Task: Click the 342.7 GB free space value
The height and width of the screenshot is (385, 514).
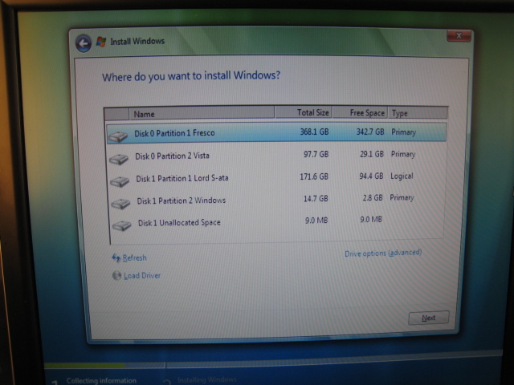Action: coord(370,132)
